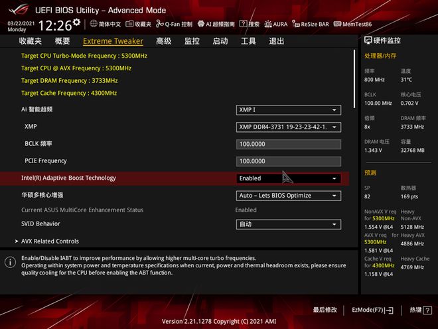Click the 最后修改 last modified button

coord(325,310)
